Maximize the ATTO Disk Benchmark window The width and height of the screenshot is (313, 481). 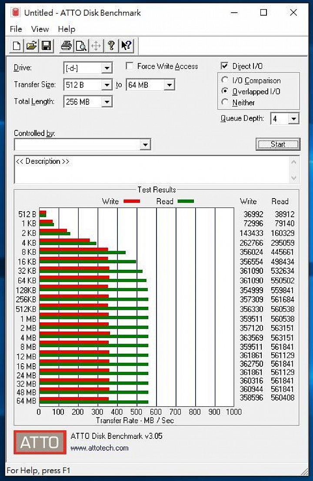(x=263, y=13)
